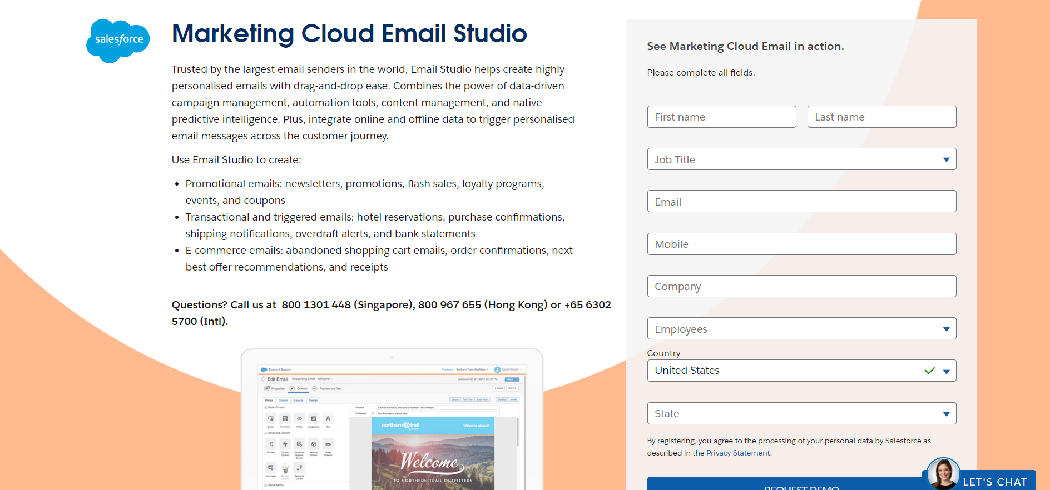Open the State dropdown

801,413
